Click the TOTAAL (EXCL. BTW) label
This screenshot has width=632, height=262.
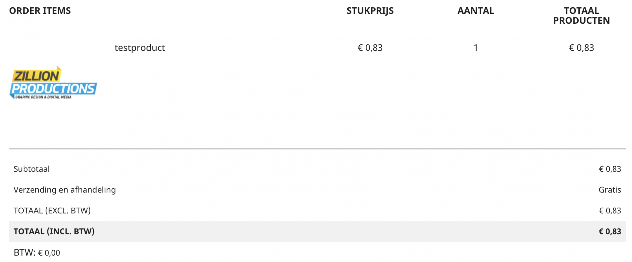pyautogui.click(x=52, y=211)
